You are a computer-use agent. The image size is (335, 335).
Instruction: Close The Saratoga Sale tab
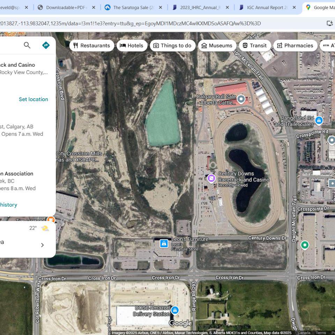pyautogui.click(x=161, y=7)
